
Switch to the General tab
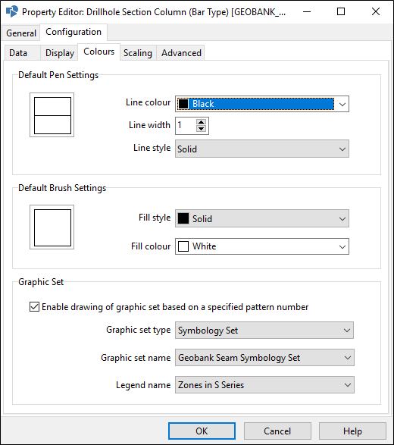[21, 33]
